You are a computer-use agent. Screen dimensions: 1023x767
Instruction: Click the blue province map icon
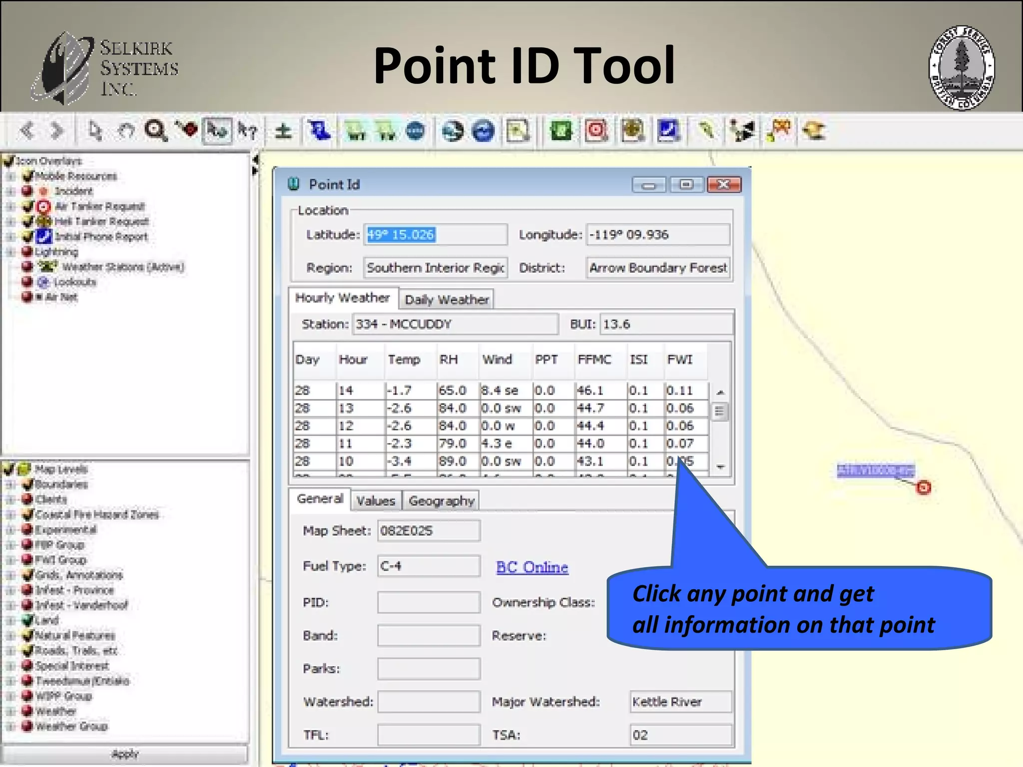click(319, 131)
